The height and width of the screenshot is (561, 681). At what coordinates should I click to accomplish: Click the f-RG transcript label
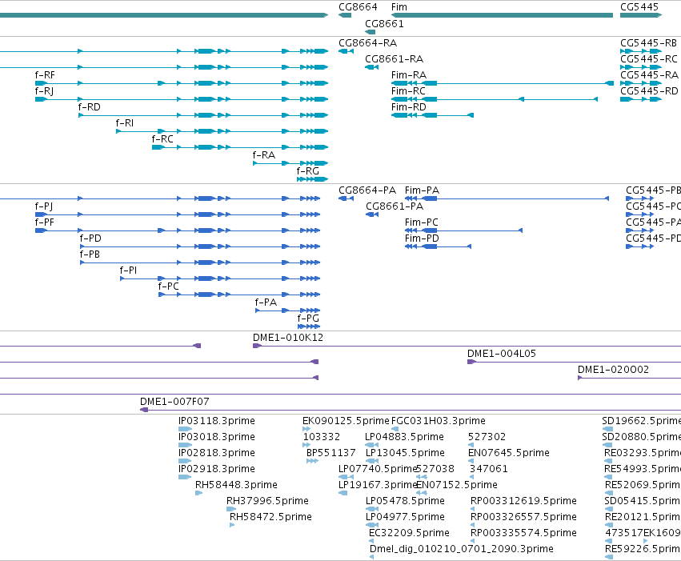coord(308,171)
